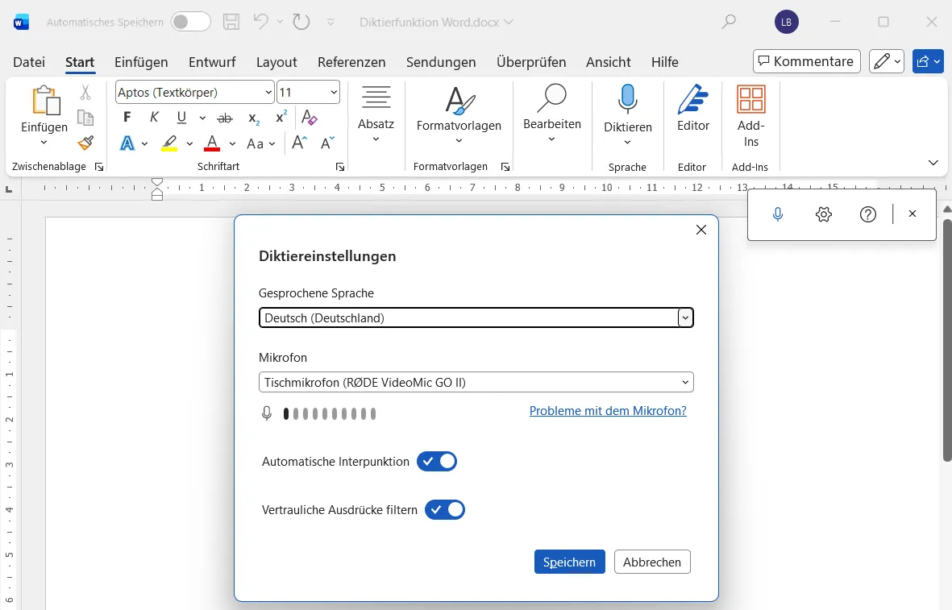Click the Abbrechen button

(652, 562)
